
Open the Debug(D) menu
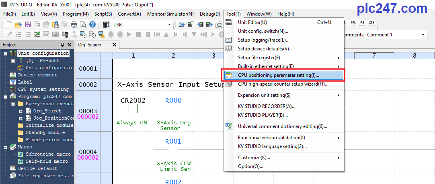[210, 14]
